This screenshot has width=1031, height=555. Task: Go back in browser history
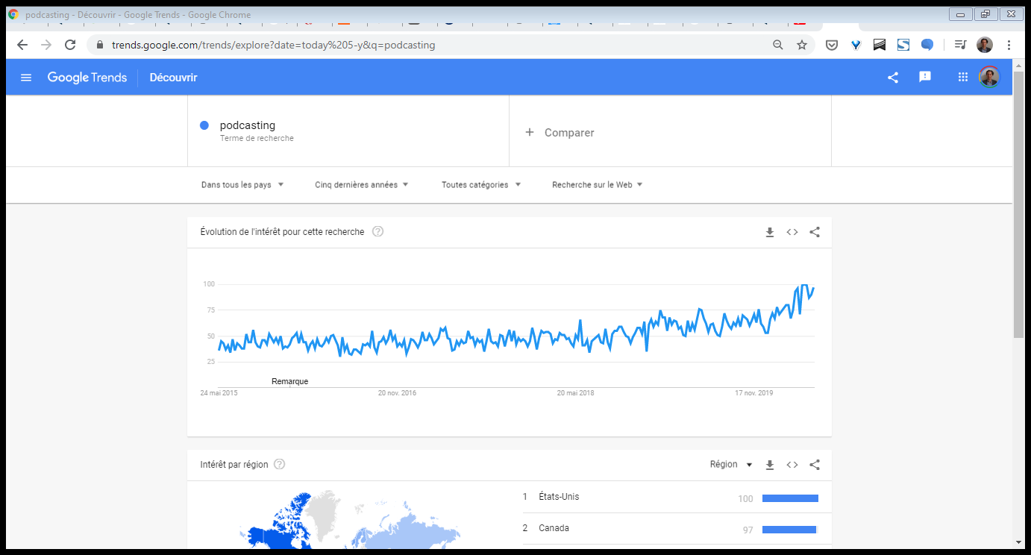coord(22,45)
